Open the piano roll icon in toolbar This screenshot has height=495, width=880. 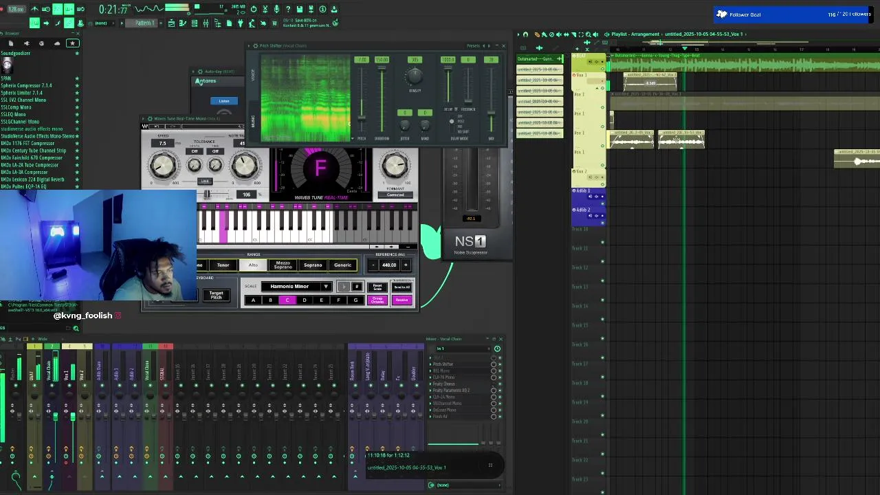coord(183,23)
